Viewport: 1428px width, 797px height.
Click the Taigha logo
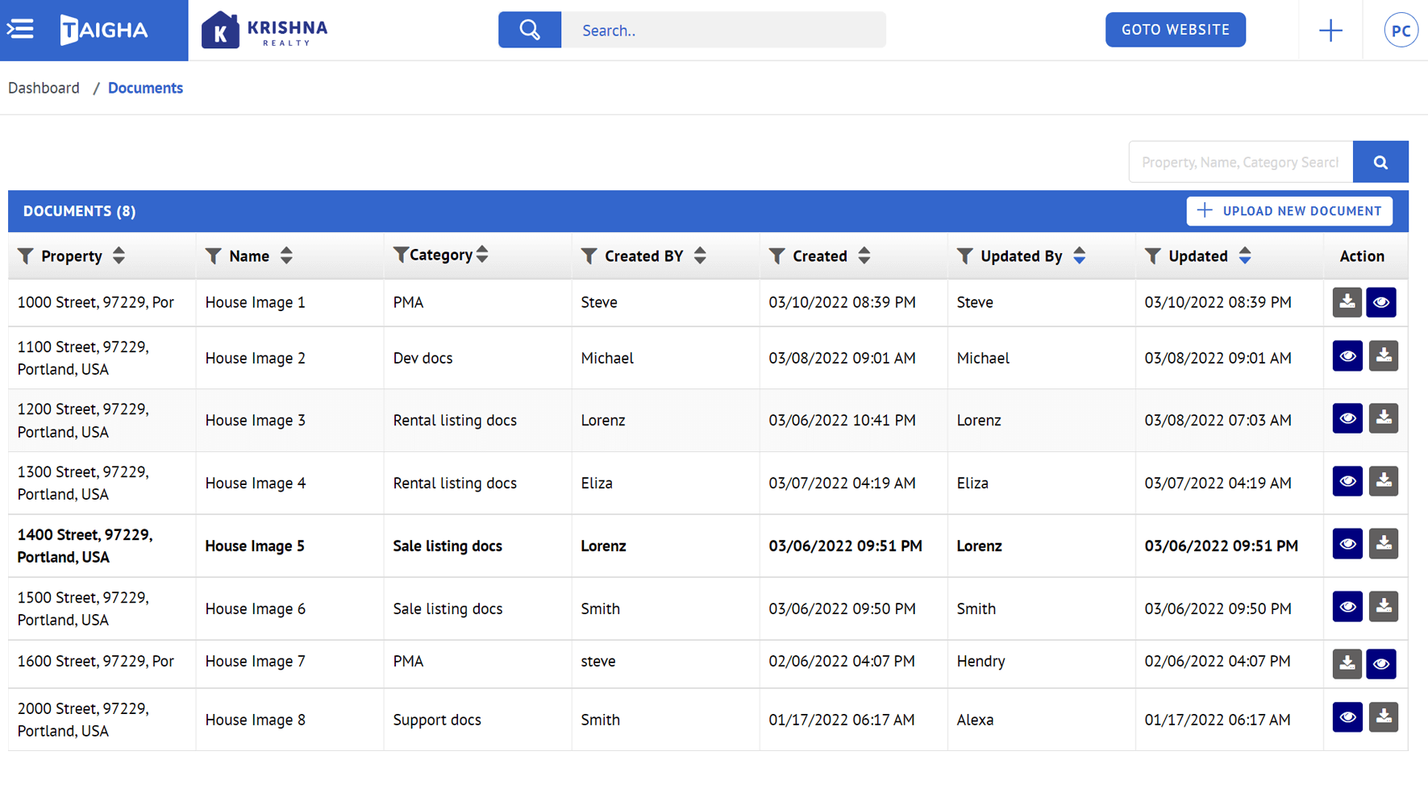tap(104, 31)
